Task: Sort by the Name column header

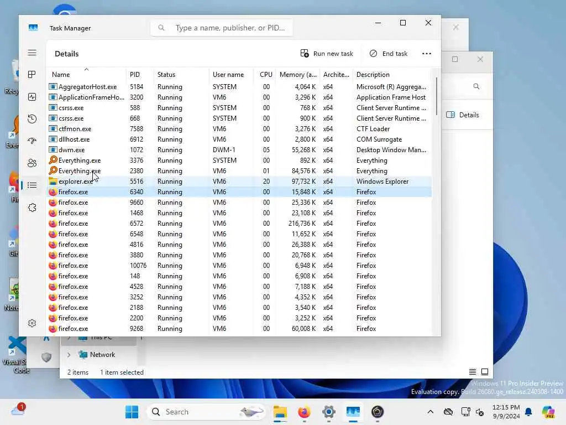Action: 86,75
